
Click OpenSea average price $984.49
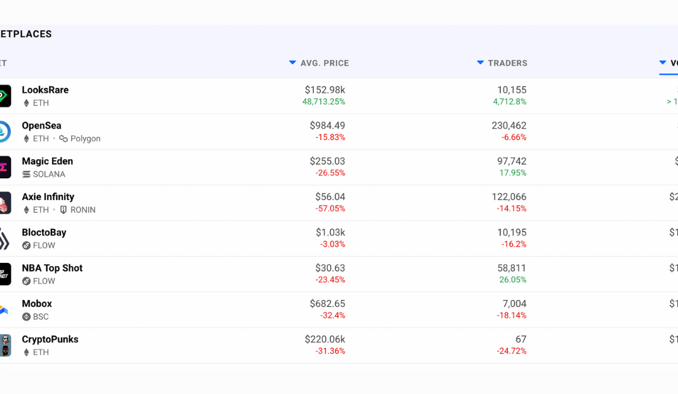coord(327,125)
